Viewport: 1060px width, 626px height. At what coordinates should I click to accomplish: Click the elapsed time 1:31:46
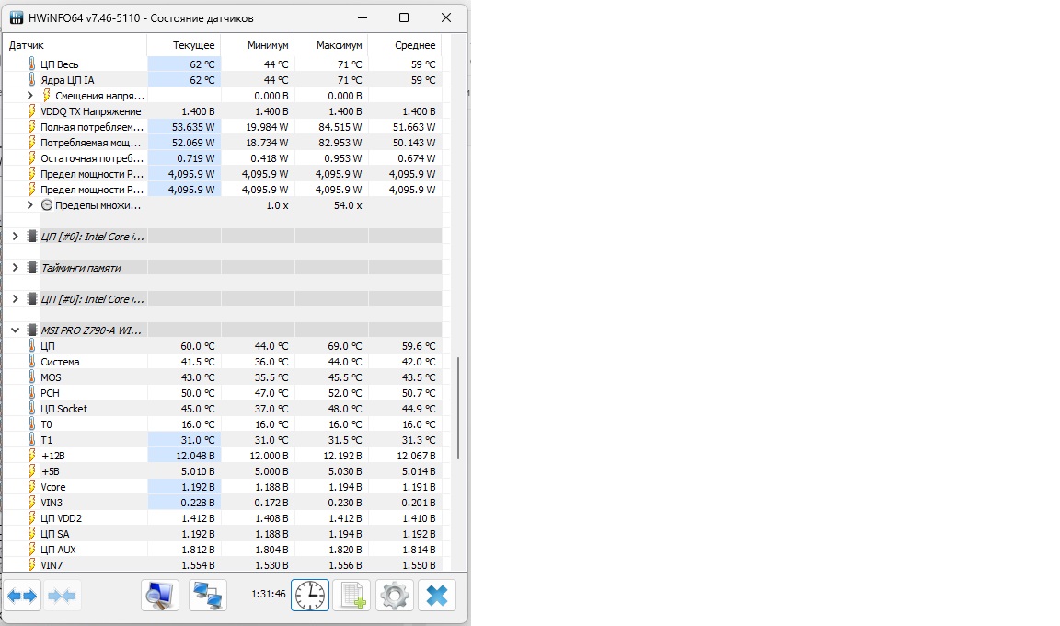pyautogui.click(x=269, y=594)
